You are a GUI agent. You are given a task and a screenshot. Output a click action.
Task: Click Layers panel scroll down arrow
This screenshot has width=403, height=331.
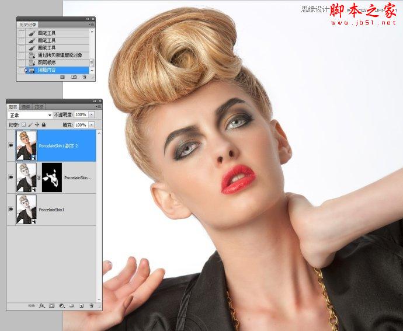[x=99, y=300]
